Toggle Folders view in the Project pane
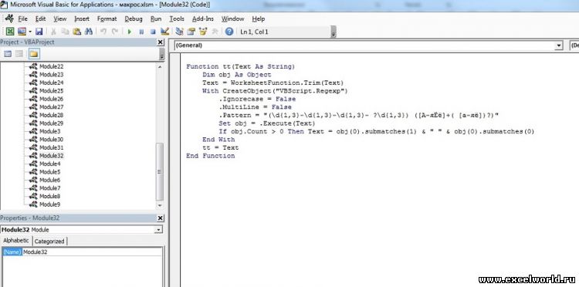 (34, 54)
